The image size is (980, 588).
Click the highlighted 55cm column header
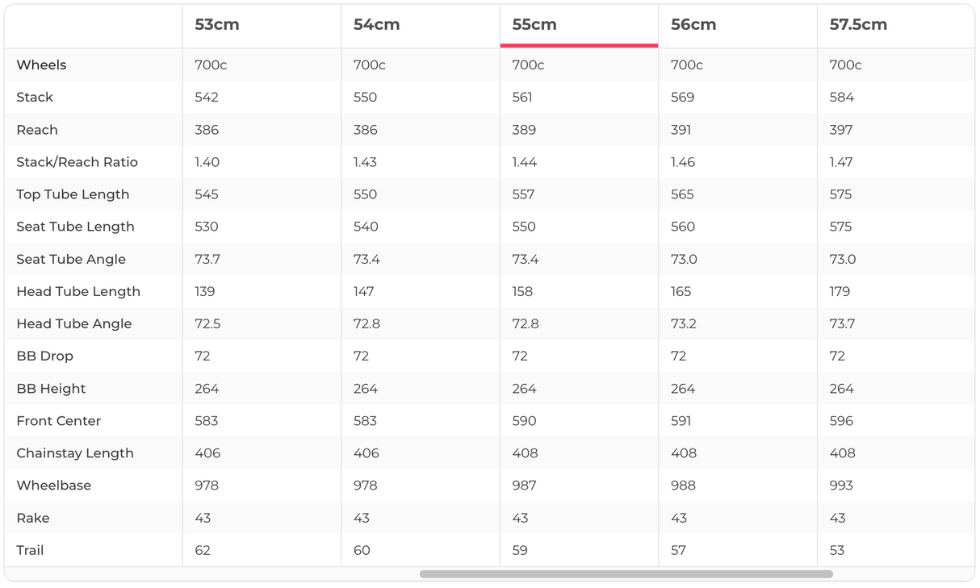534,25
